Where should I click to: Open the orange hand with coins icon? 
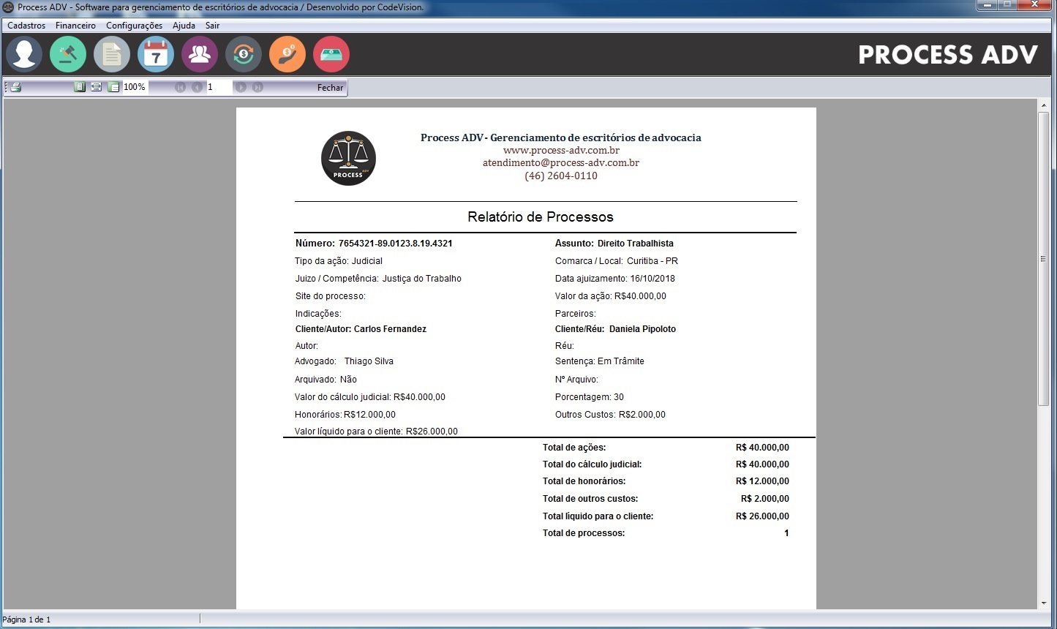click(x=287, y=54)
